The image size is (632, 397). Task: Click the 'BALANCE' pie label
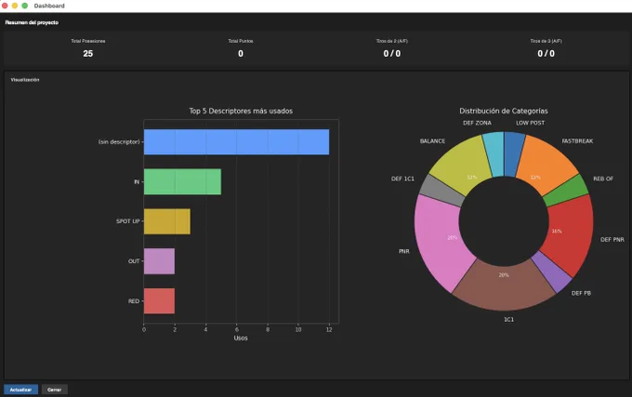(432, 141)
